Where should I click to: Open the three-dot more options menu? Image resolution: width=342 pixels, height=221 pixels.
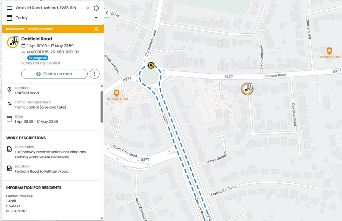(x=95, y=74)
